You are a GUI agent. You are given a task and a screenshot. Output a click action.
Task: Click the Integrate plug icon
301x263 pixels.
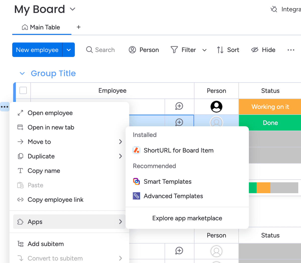[274, 9]
